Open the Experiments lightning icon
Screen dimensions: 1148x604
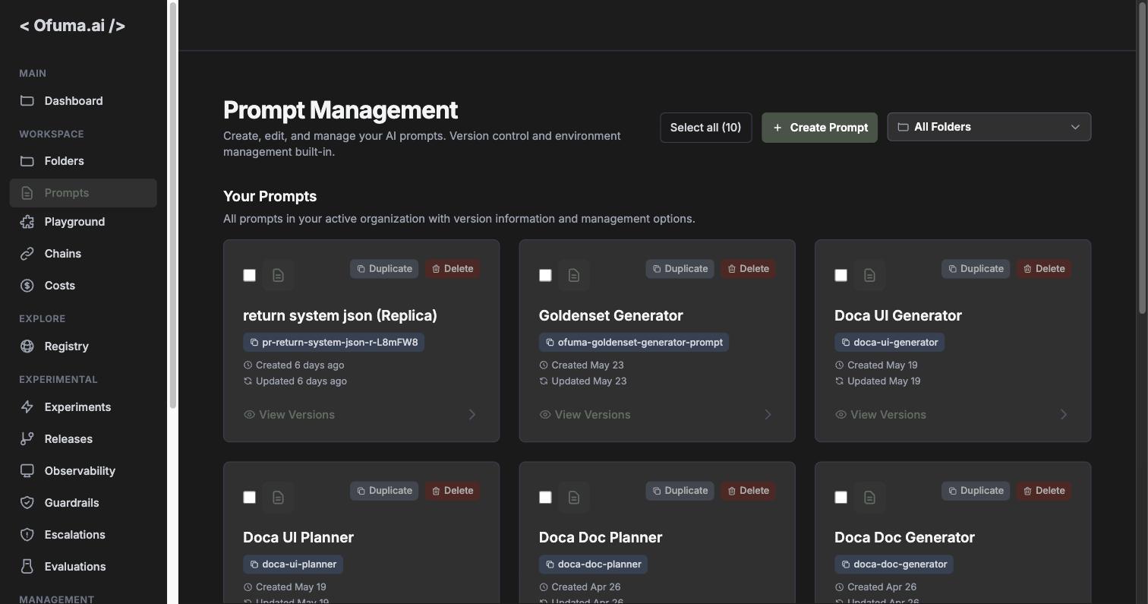27,407
